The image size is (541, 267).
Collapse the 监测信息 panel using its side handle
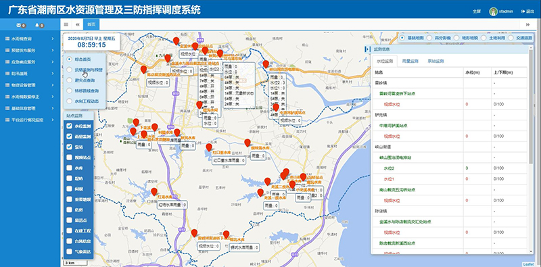[367, 49]
